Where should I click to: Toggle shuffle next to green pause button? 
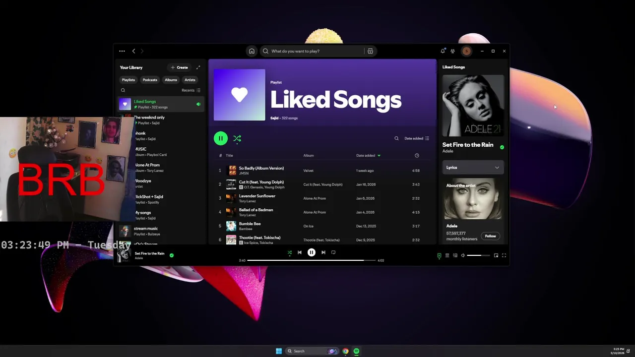pyautogui.click(x=237, y=138)
